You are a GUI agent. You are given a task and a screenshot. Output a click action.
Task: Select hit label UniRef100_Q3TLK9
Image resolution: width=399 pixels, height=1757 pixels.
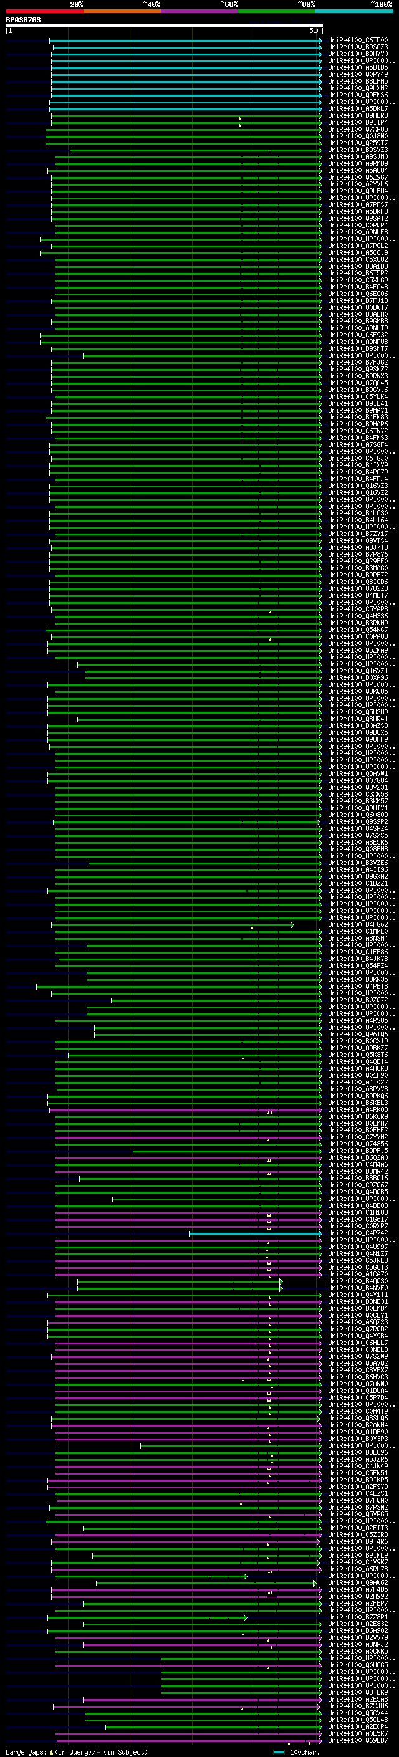pyautogui.click(x=358, y=1692)
